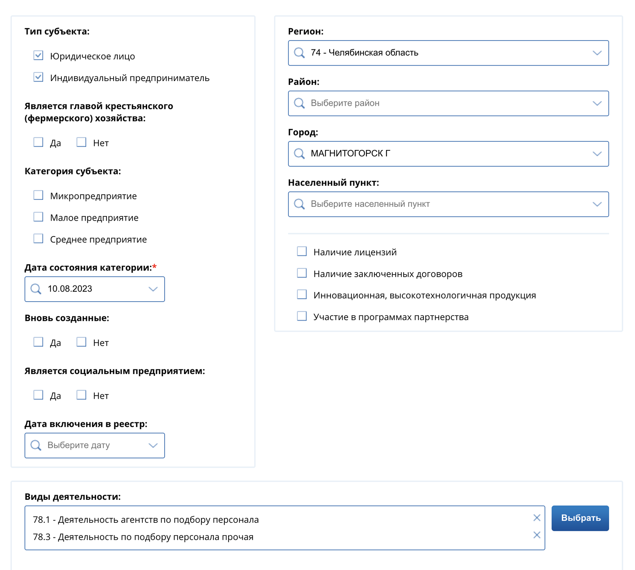
Task: Uncheck Индивидуальный предприниматель checkbox
Action: (x=38, y=77)
